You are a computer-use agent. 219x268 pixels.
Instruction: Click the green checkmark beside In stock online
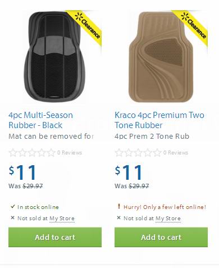tap(12, 206)
